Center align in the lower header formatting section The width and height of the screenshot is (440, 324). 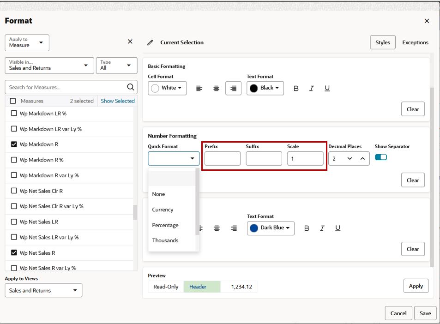217,228
